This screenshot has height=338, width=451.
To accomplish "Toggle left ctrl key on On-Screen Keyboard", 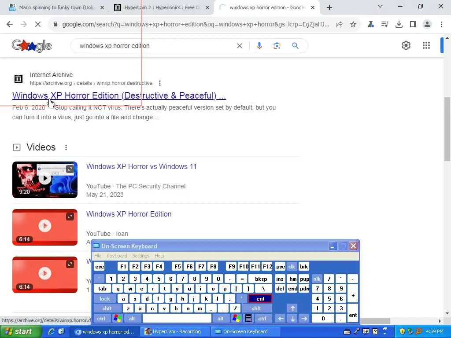I will [x=101, y=319].
